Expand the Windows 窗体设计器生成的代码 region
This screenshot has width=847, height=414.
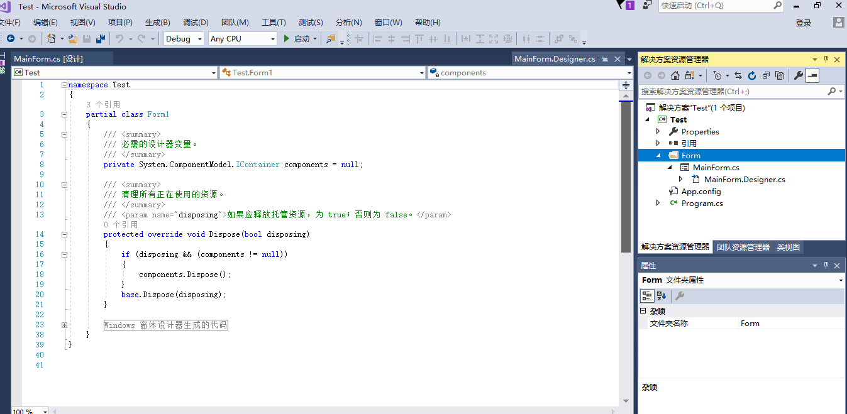(64, 325)
